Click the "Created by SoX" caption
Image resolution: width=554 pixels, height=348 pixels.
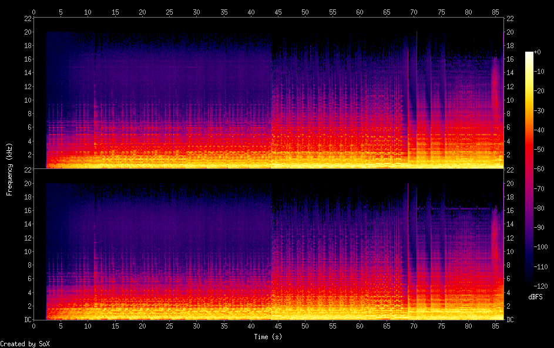(25, 344)
